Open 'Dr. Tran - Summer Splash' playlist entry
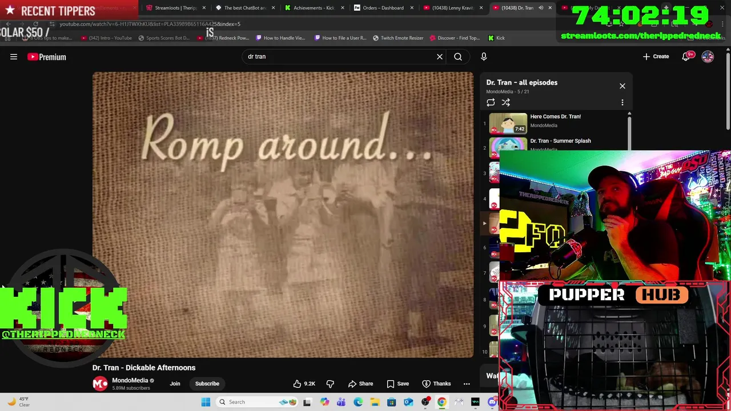This screenshot has height=411, width=731. tap(560, 141)
